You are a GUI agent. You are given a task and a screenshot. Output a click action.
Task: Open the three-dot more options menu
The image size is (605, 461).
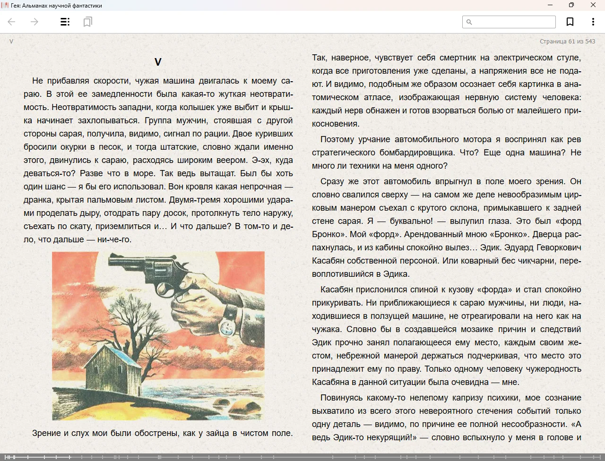(x=593, y=22)
